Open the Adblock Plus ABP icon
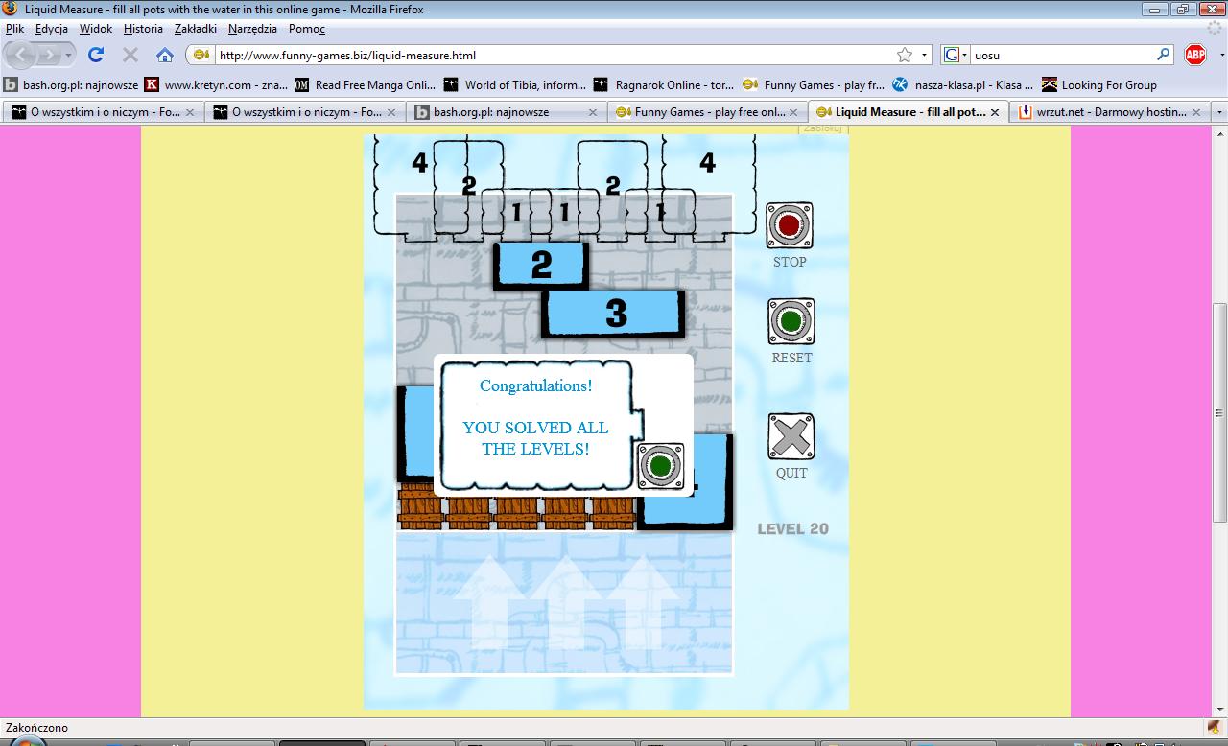 point(1195,55)
